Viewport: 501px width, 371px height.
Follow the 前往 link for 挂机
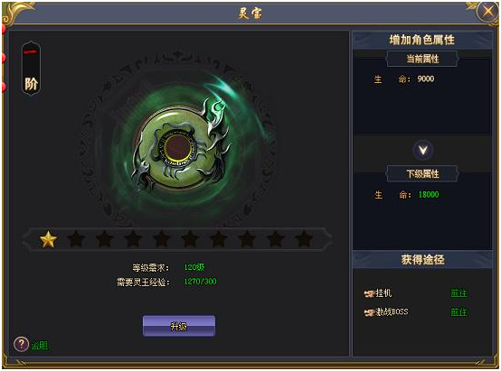(458, 293)
